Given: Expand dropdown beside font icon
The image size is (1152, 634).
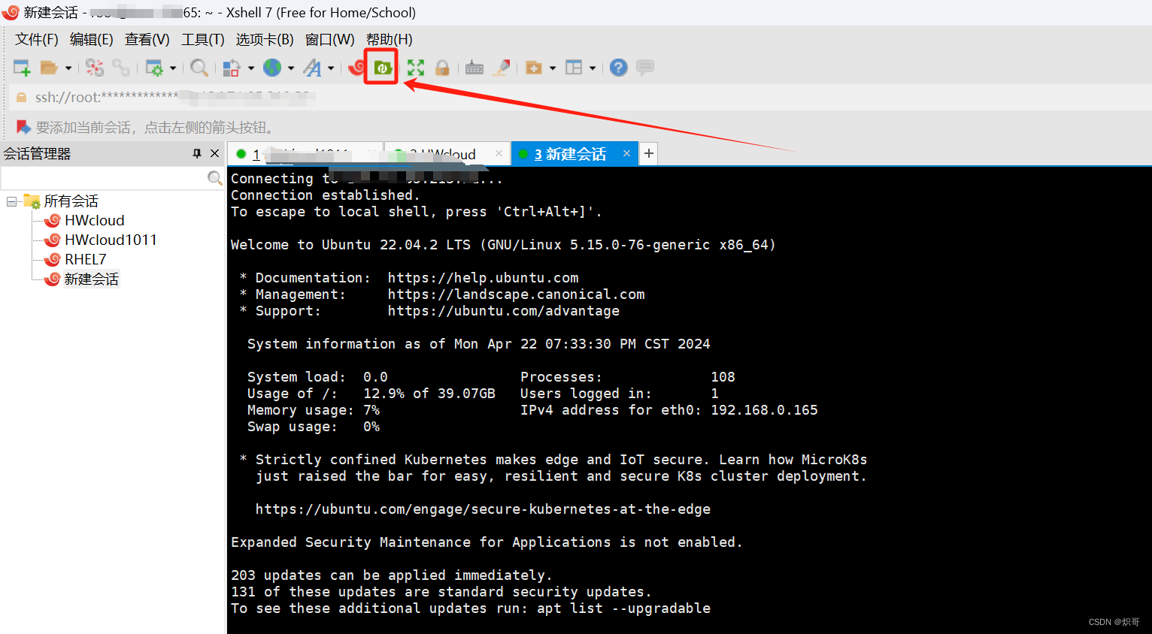Looking at the screenshot, I should pyautogui.click(x=331, y=68).
